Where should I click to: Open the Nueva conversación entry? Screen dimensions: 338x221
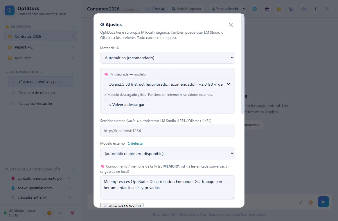pos(41,103)
